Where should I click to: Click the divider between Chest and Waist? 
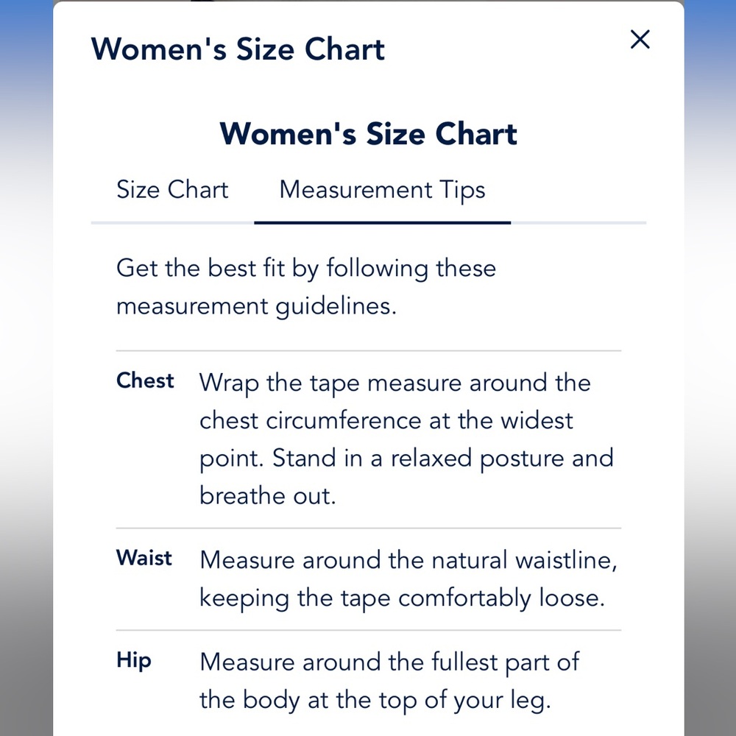pyautogui.click(x=369, y=528)
